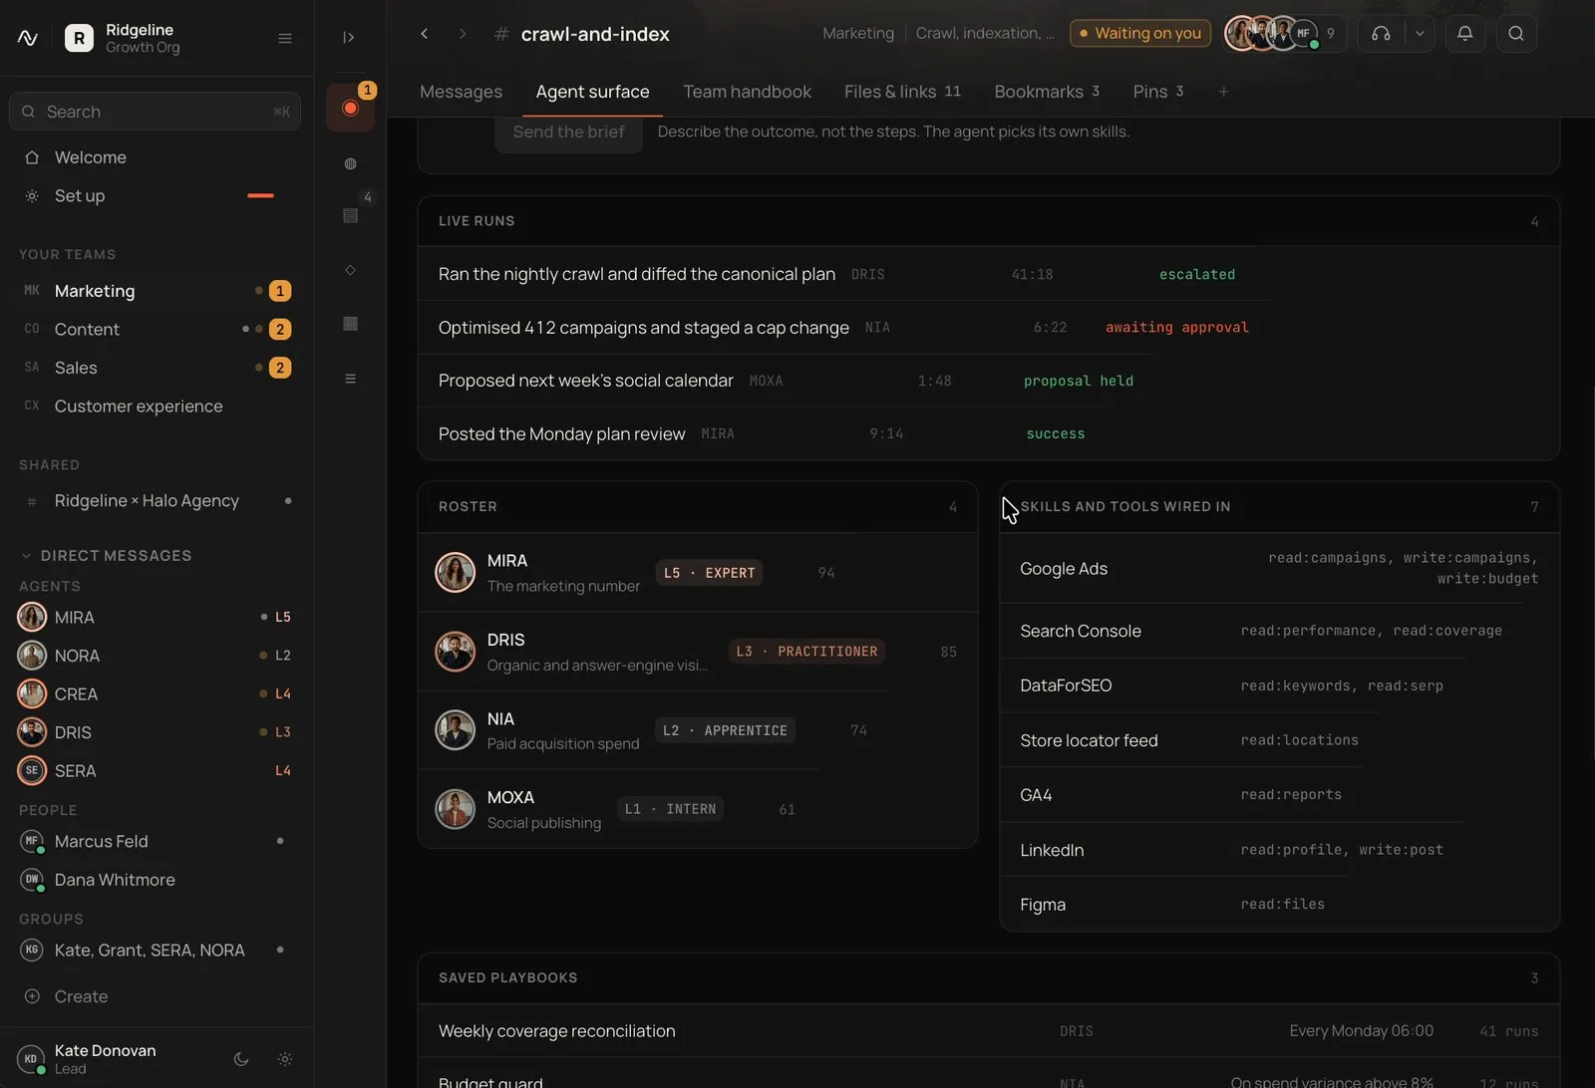Viewport: 1595px width, 1088px height.
Task: Click the app logo at top left
Action: (x=28, y=38)
